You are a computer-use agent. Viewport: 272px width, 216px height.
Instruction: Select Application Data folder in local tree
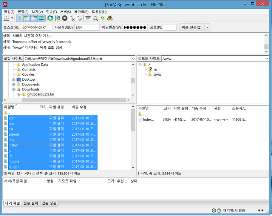35,64
